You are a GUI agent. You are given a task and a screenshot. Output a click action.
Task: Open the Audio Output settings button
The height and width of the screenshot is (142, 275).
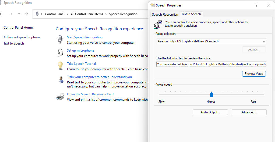pos(210,112)
